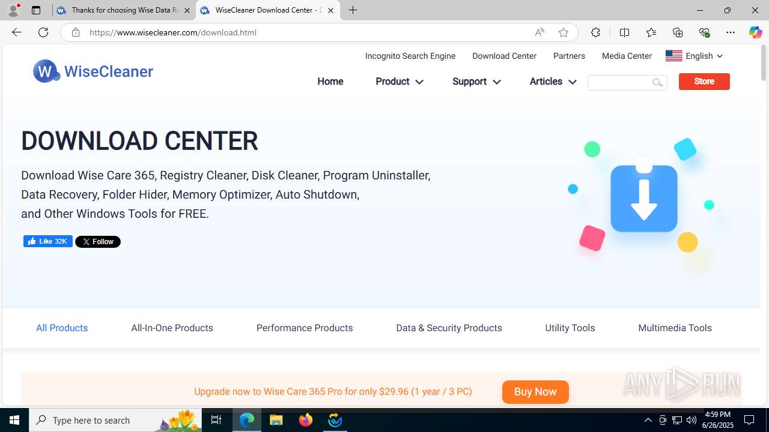Image resolution: width=769 pixels, height=432 pixels.
Task: Select All Products tab
Action: pyautogui.click(x=62, y=328)
